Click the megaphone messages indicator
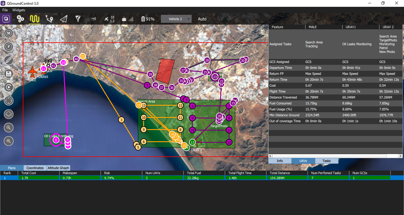404x215 pixels. tap(94, 19)
